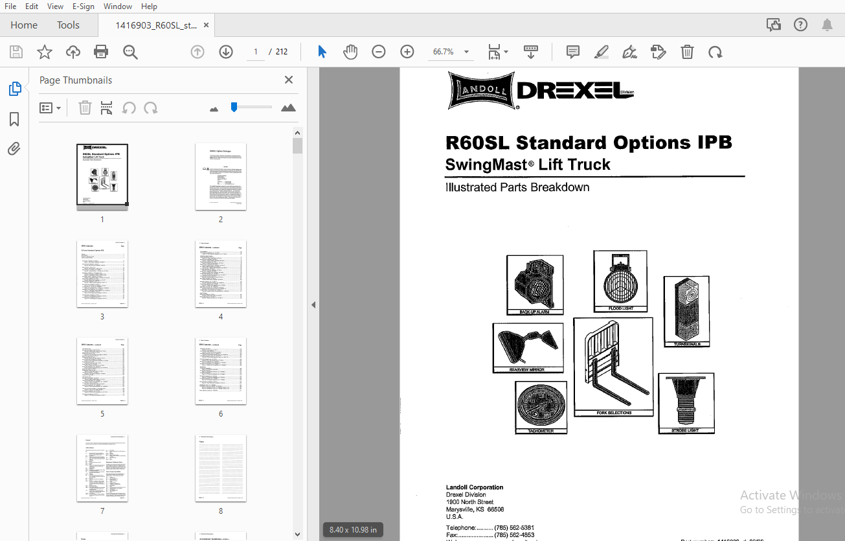Image resolution: width=845 pixels, height=541 pixels.
Task: Delete pages using thumbnail panel trash icon
Action: pyautogui.click(x=85, y=108)
